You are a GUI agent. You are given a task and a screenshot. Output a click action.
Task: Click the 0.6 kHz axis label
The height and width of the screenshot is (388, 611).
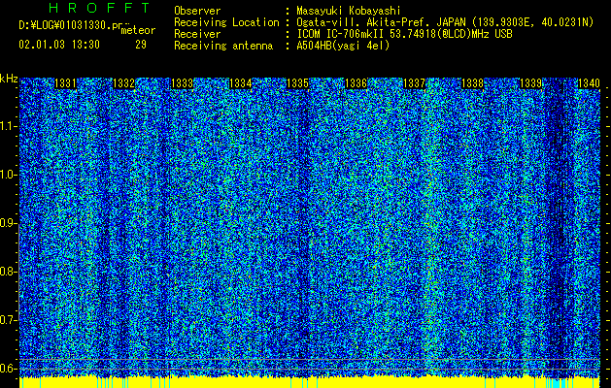pyautogui.click(x=8, y=369)
